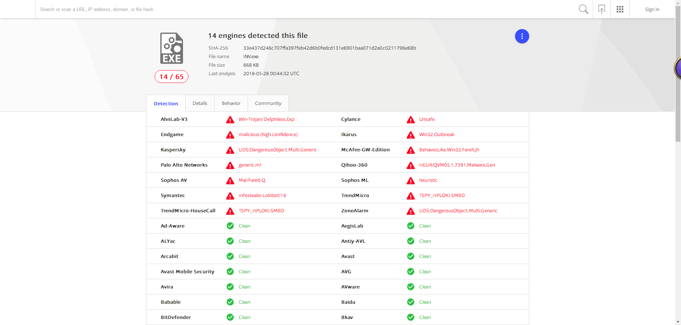Screen dimensions: 681x325
Task: Click the search magnifier icon
Action: click(583, 9)
